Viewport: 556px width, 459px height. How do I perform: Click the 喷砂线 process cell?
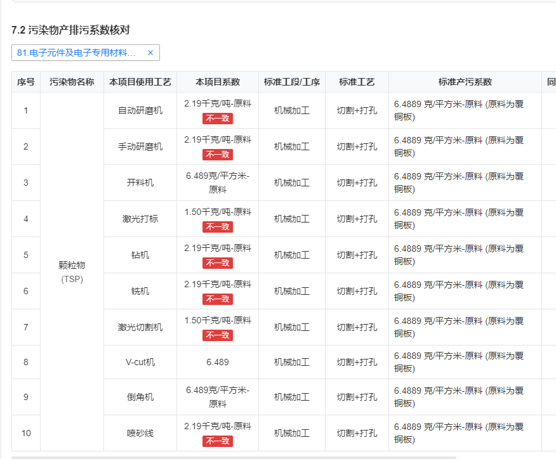140,433
